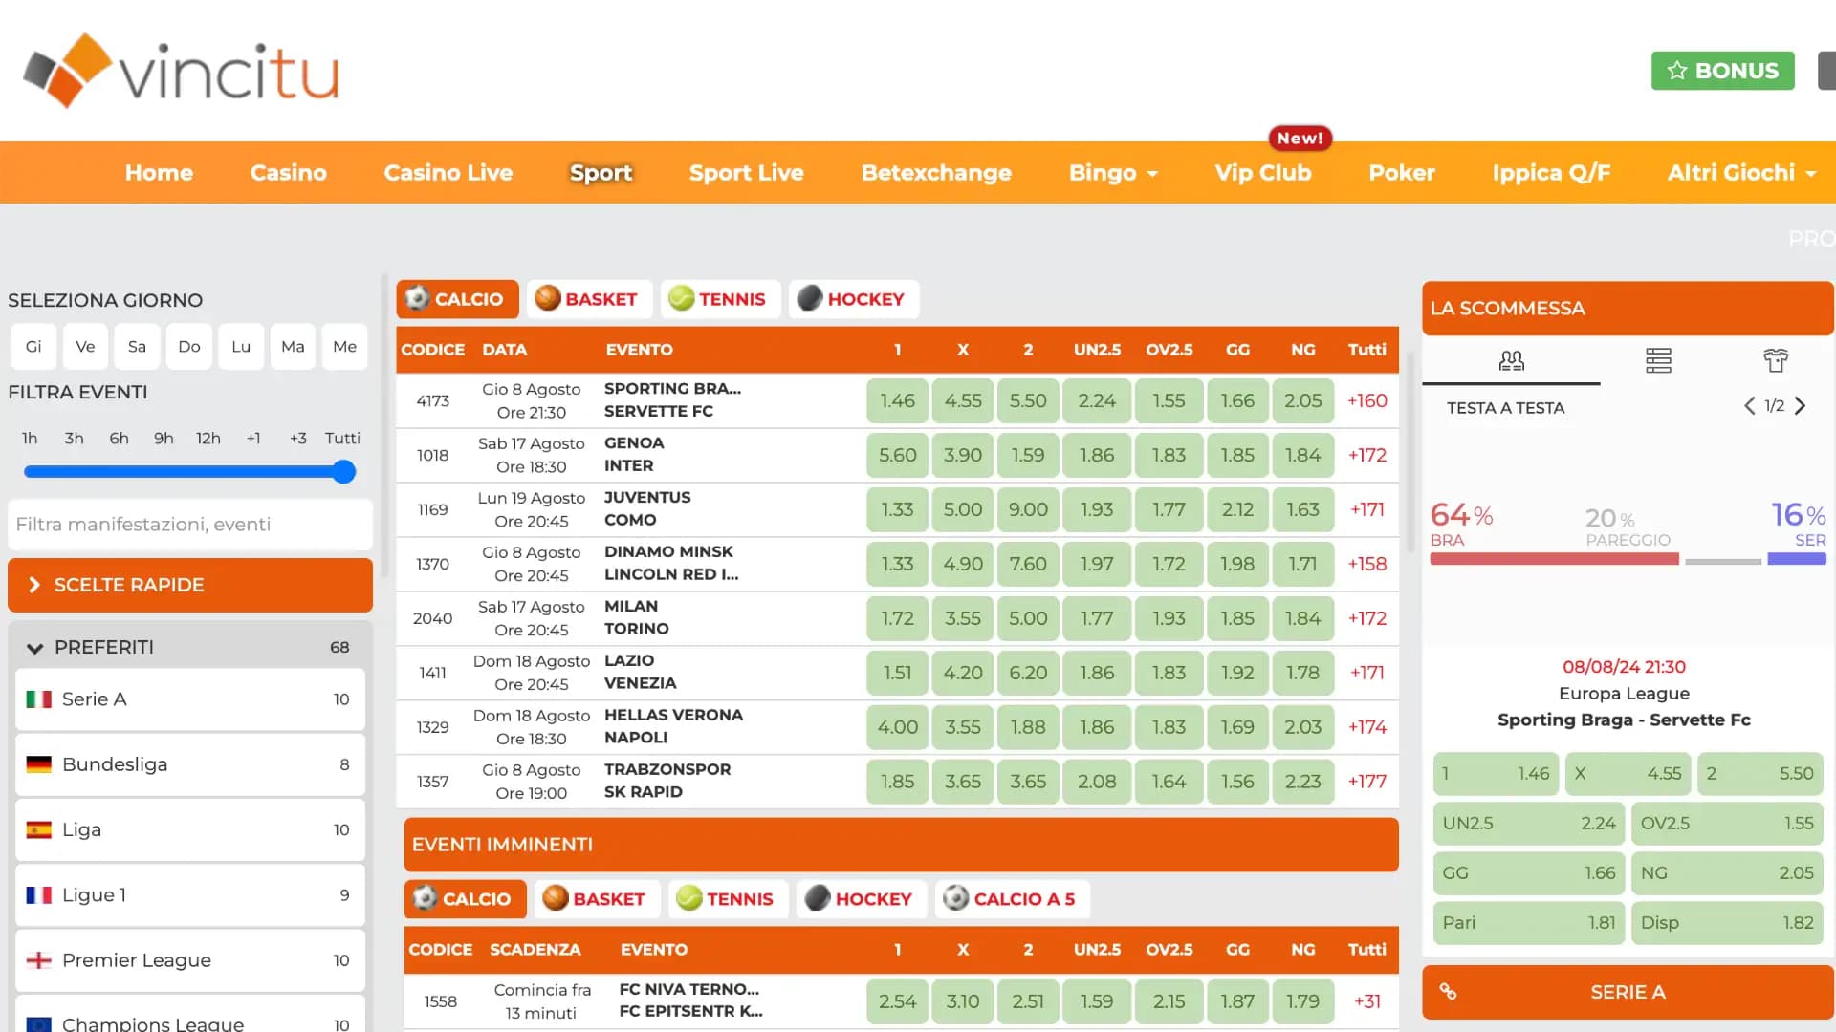Enable the 1h event time filter

29,438
